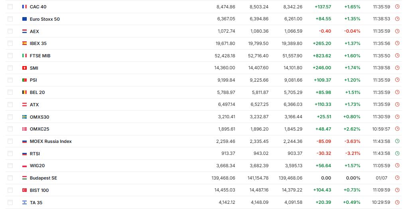The image size is (410, 209).
Task: Tick the WIG20 row checkbox
Action: 10,166
